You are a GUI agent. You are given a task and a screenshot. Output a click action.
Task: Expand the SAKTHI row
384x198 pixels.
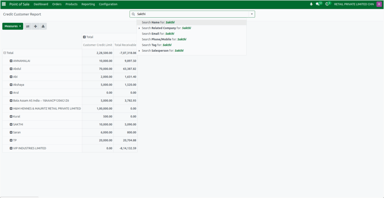(11, 124)
